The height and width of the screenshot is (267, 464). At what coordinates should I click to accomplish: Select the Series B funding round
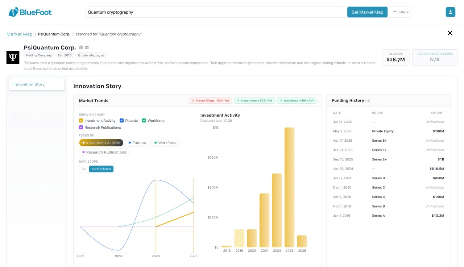click(378, 206)
